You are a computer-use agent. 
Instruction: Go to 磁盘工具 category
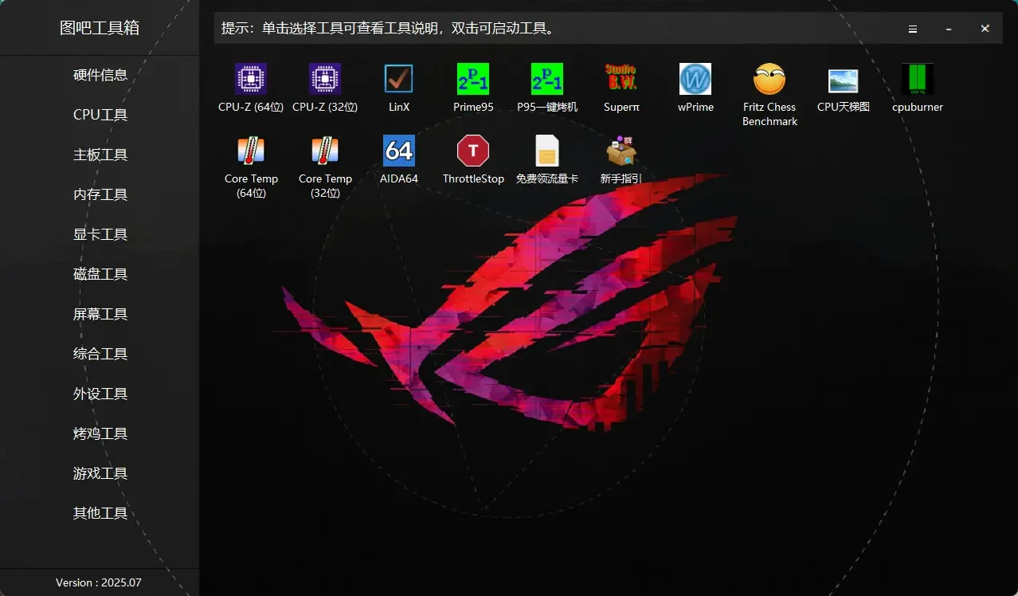100,274
